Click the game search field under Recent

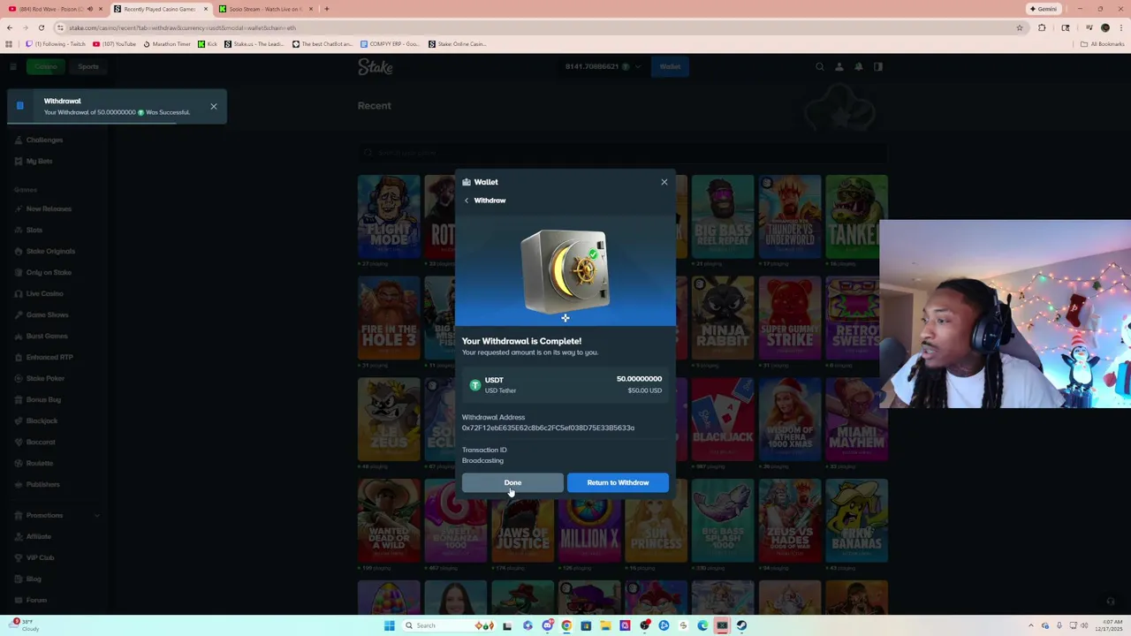(622, 153)
